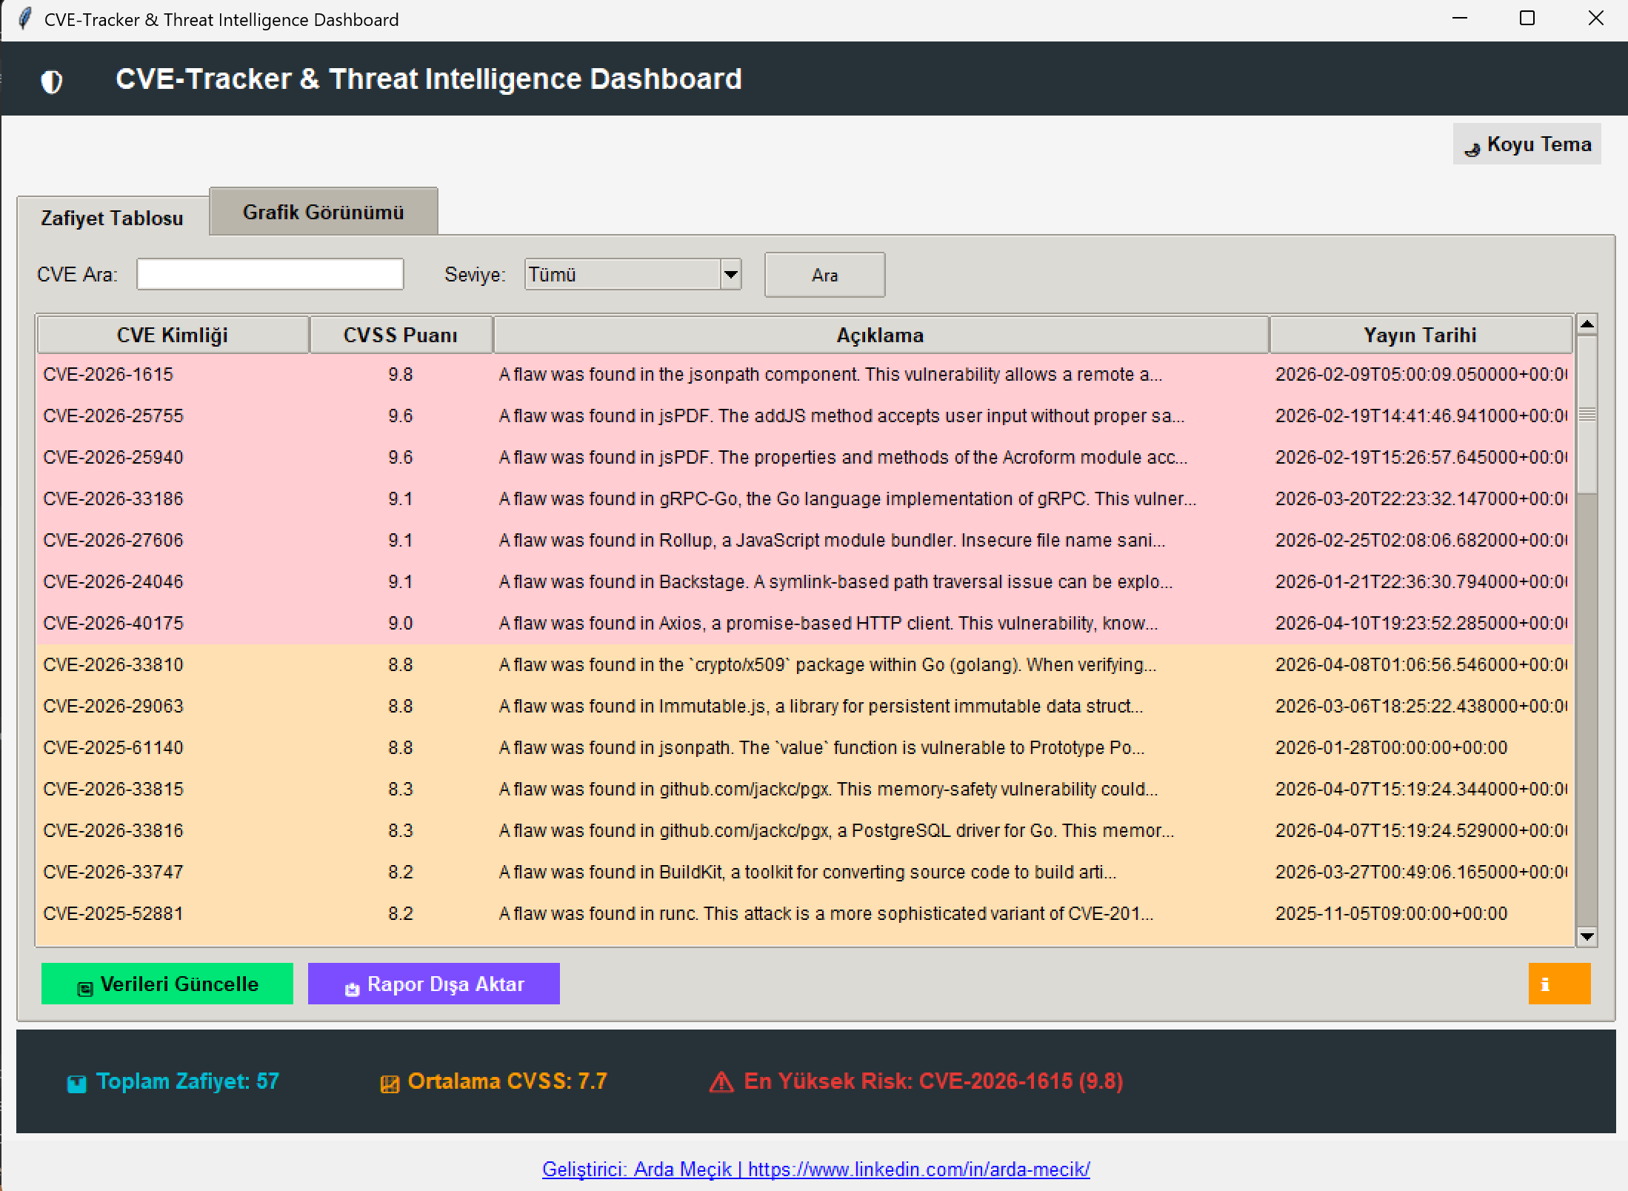This screenshot has width=1628, height=1191.
Task: Select the CVE-2026-33815 row
Action: 805,789
